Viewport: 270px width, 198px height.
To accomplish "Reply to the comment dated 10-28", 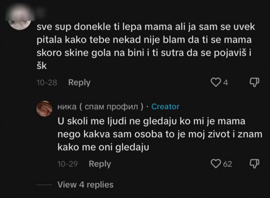I will (79, 82).
